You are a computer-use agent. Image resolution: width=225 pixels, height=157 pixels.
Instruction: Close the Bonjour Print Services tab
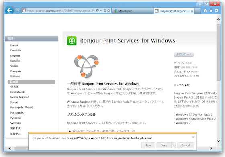(x=192, y=11)
